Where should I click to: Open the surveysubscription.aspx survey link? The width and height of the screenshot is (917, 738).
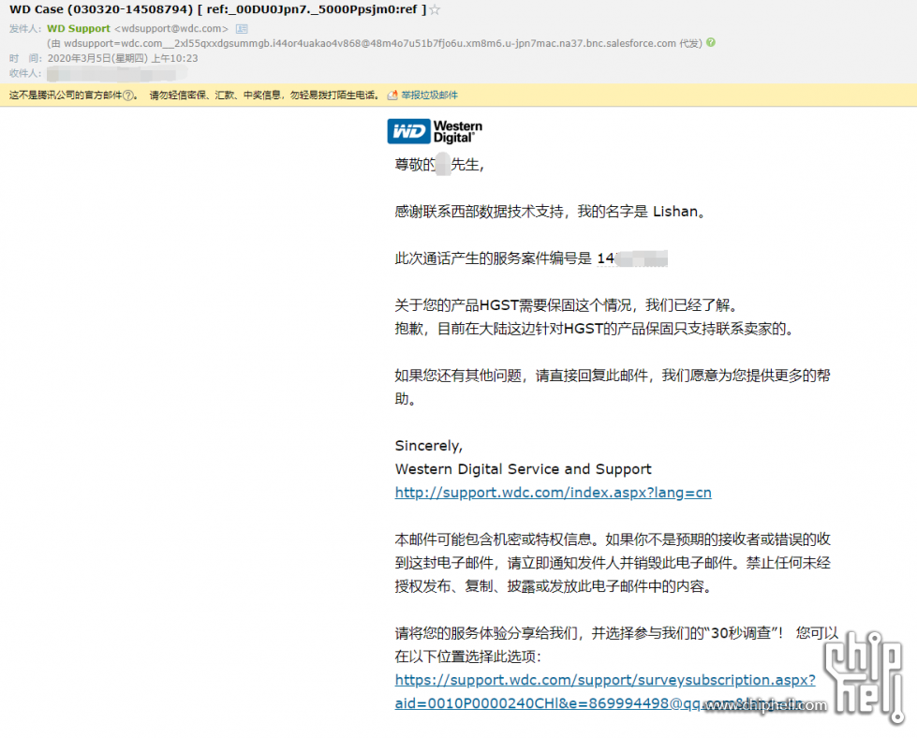[605, 691]
